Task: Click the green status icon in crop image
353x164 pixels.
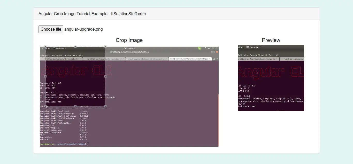Action: (199, 48)
